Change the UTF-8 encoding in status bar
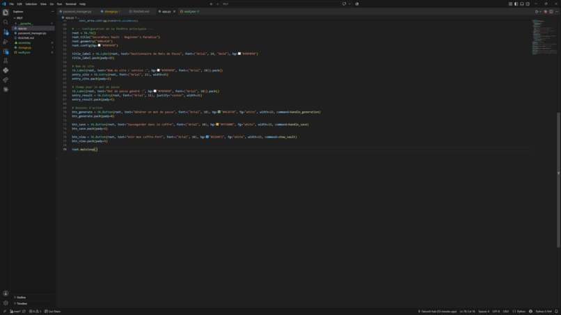 (496, 312)
